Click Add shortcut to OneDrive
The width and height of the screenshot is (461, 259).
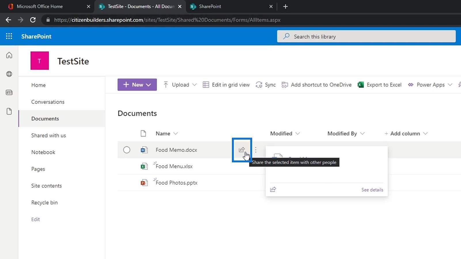point(316,85)
